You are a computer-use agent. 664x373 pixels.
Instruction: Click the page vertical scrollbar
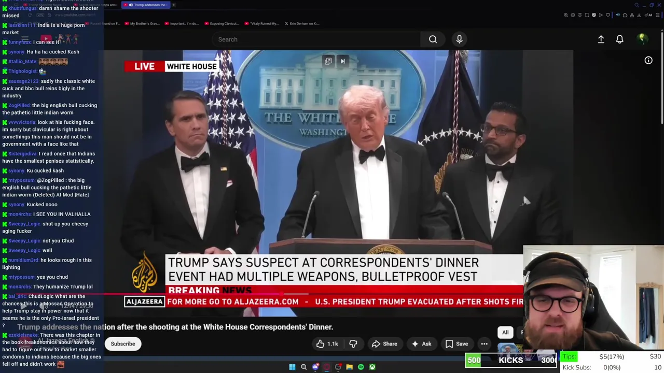[662, 78]
